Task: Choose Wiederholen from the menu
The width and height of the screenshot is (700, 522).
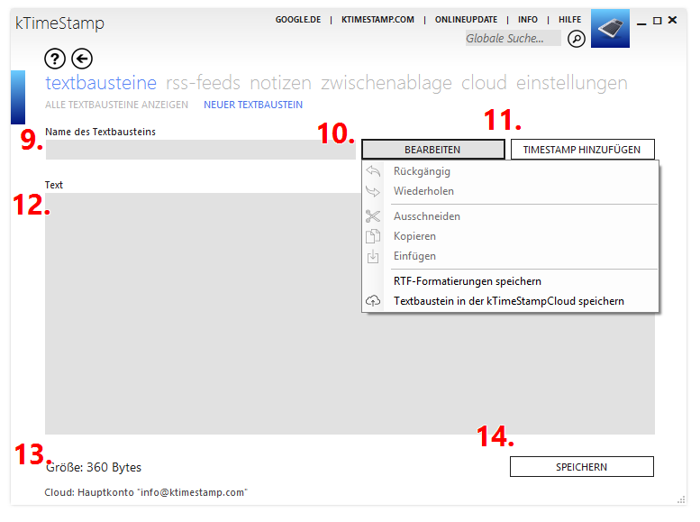Action: (x=510, y=191)
